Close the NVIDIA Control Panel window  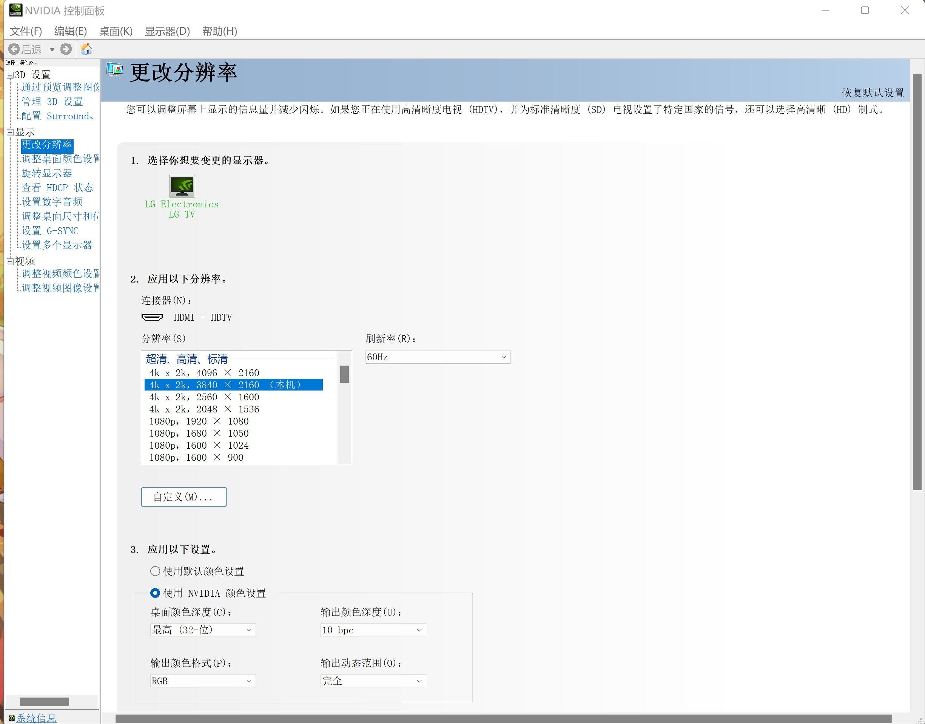(905, 10)
